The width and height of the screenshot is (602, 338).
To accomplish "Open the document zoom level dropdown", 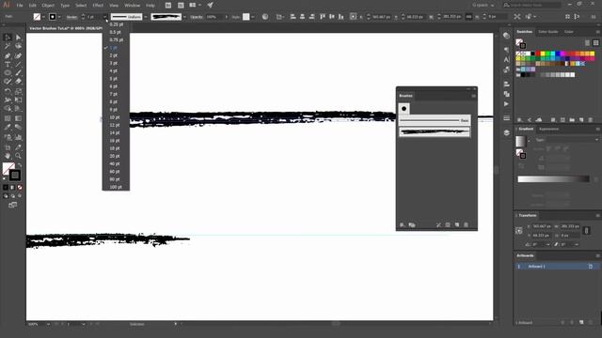I will (48, 324).
